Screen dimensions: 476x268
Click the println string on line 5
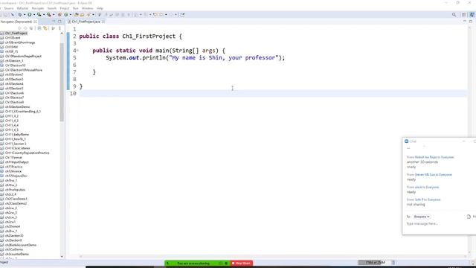224,58
